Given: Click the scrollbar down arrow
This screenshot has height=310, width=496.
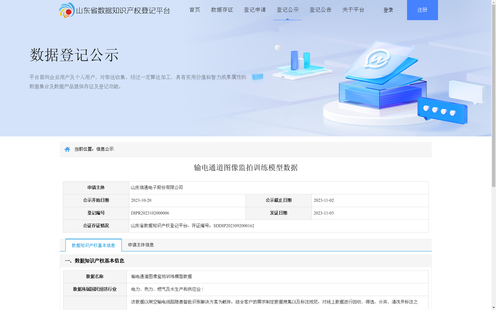Looking at the screenshot, I should coord(494,308).
